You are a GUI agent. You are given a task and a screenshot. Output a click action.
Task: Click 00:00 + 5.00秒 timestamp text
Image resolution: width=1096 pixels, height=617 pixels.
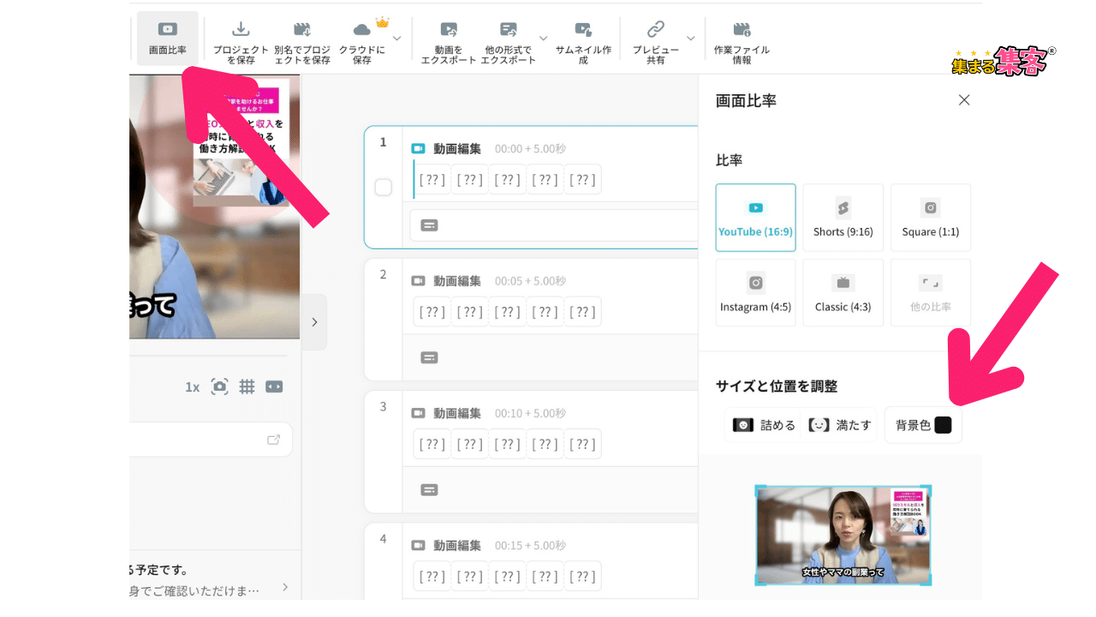tap(530, 149)
